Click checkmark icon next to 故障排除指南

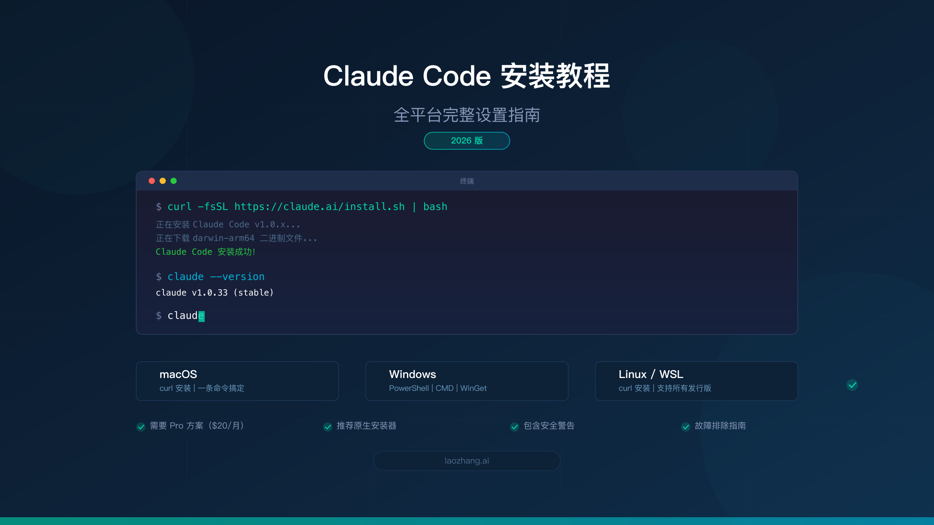tap(686, 427)
